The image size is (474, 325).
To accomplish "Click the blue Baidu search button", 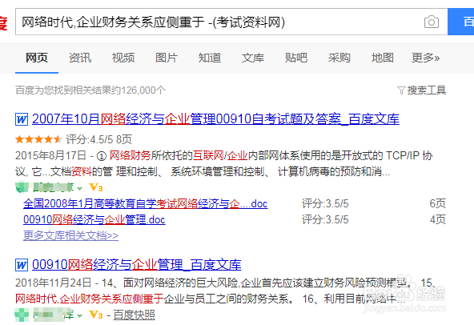I will 460,22.
